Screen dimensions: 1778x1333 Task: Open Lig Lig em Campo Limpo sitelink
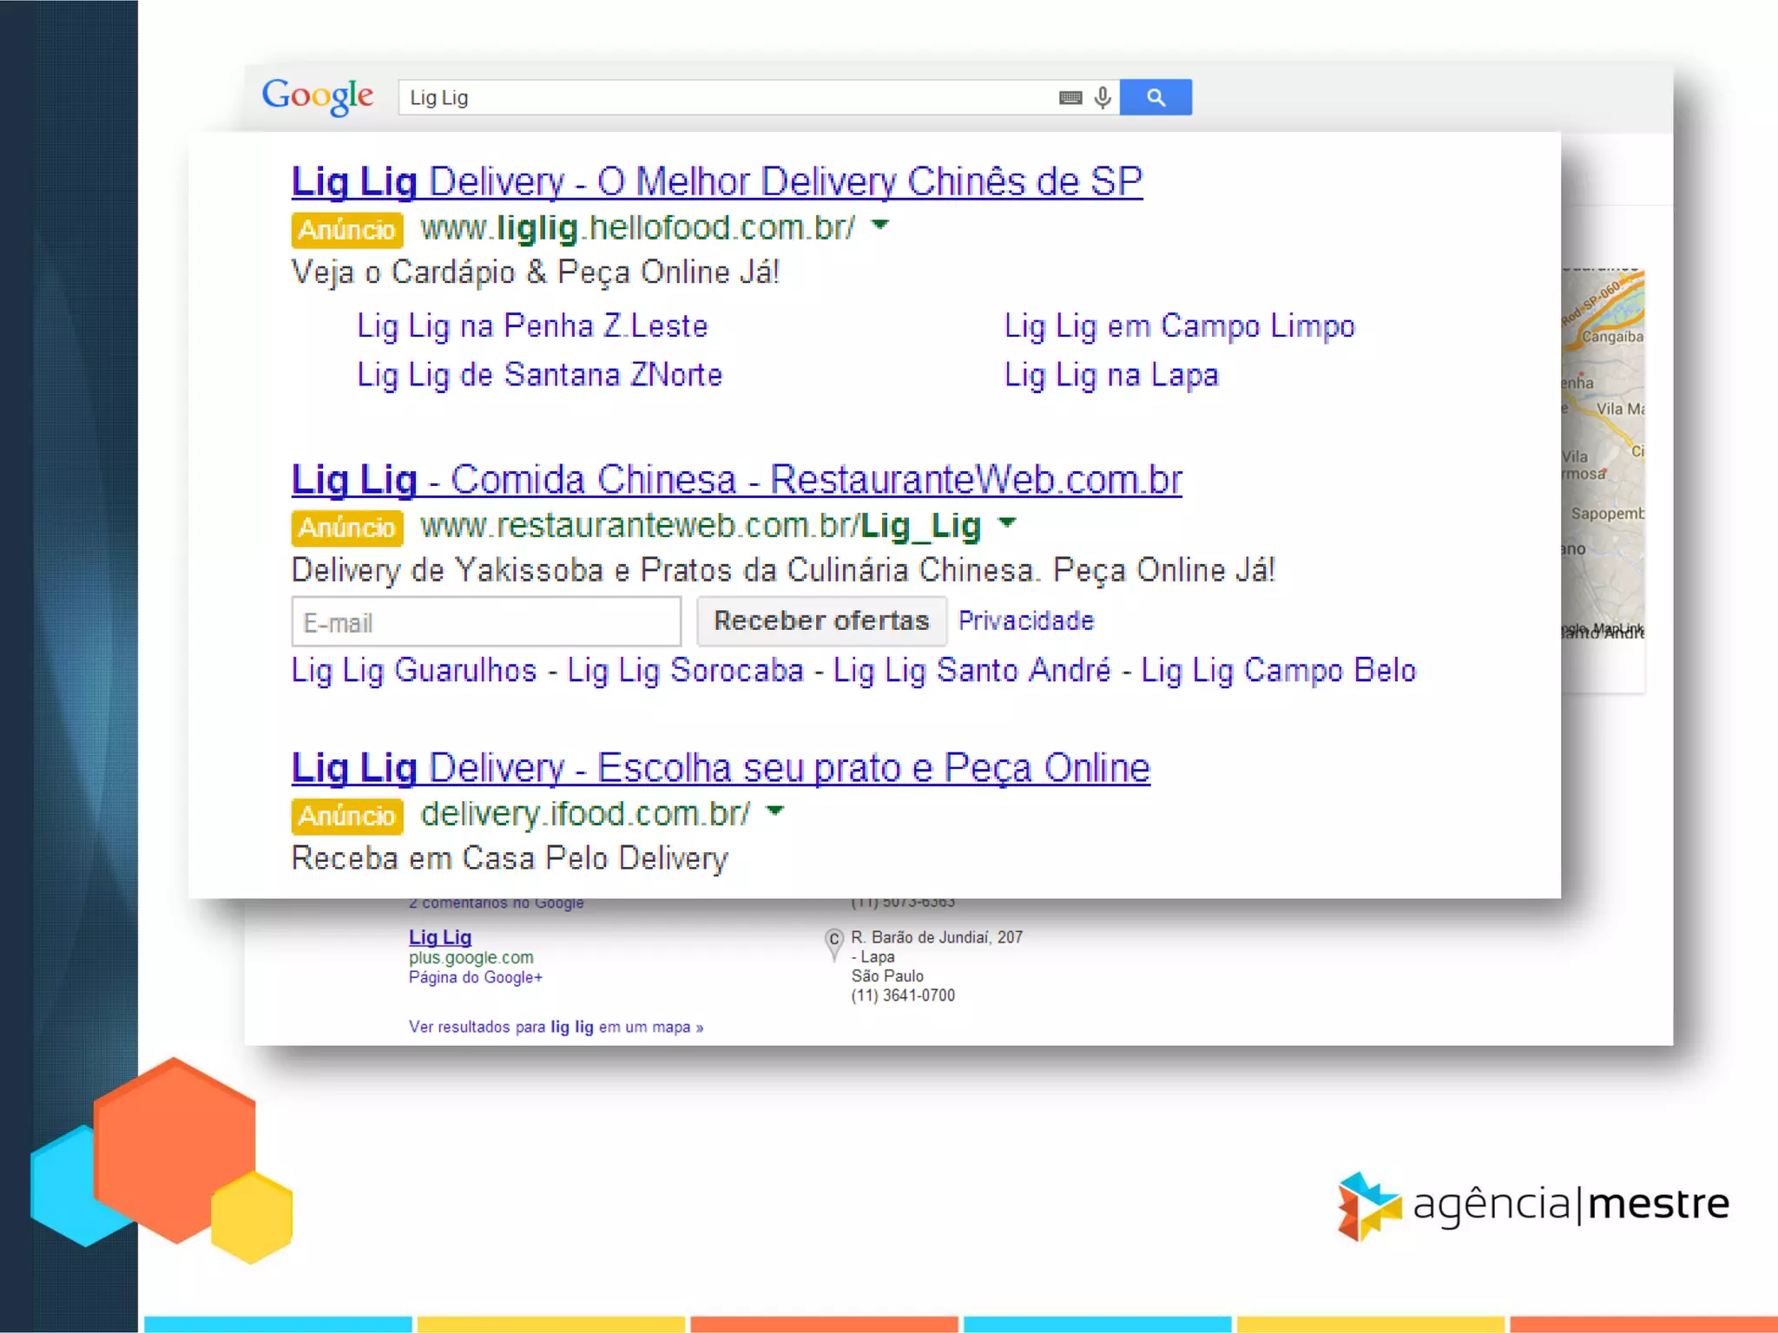[x=1179, y=326]
